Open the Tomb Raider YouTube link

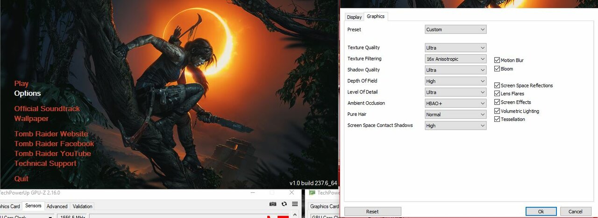(x=52, y=154)
